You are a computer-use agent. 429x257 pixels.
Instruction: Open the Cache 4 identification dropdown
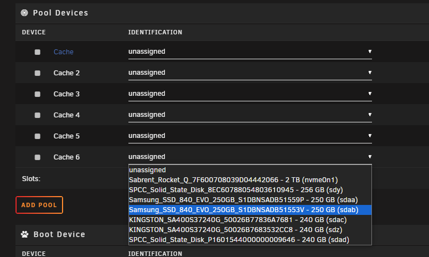[x=250, y=115]
